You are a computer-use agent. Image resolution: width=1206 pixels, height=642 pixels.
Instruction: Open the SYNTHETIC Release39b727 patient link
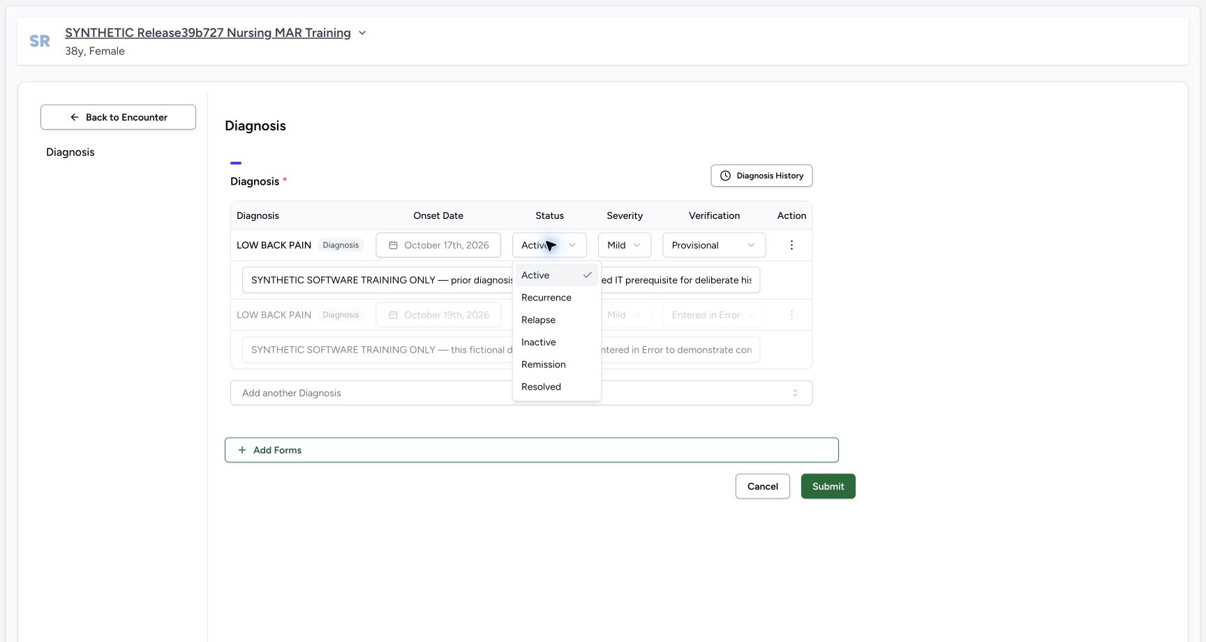[x=208, y=33]
